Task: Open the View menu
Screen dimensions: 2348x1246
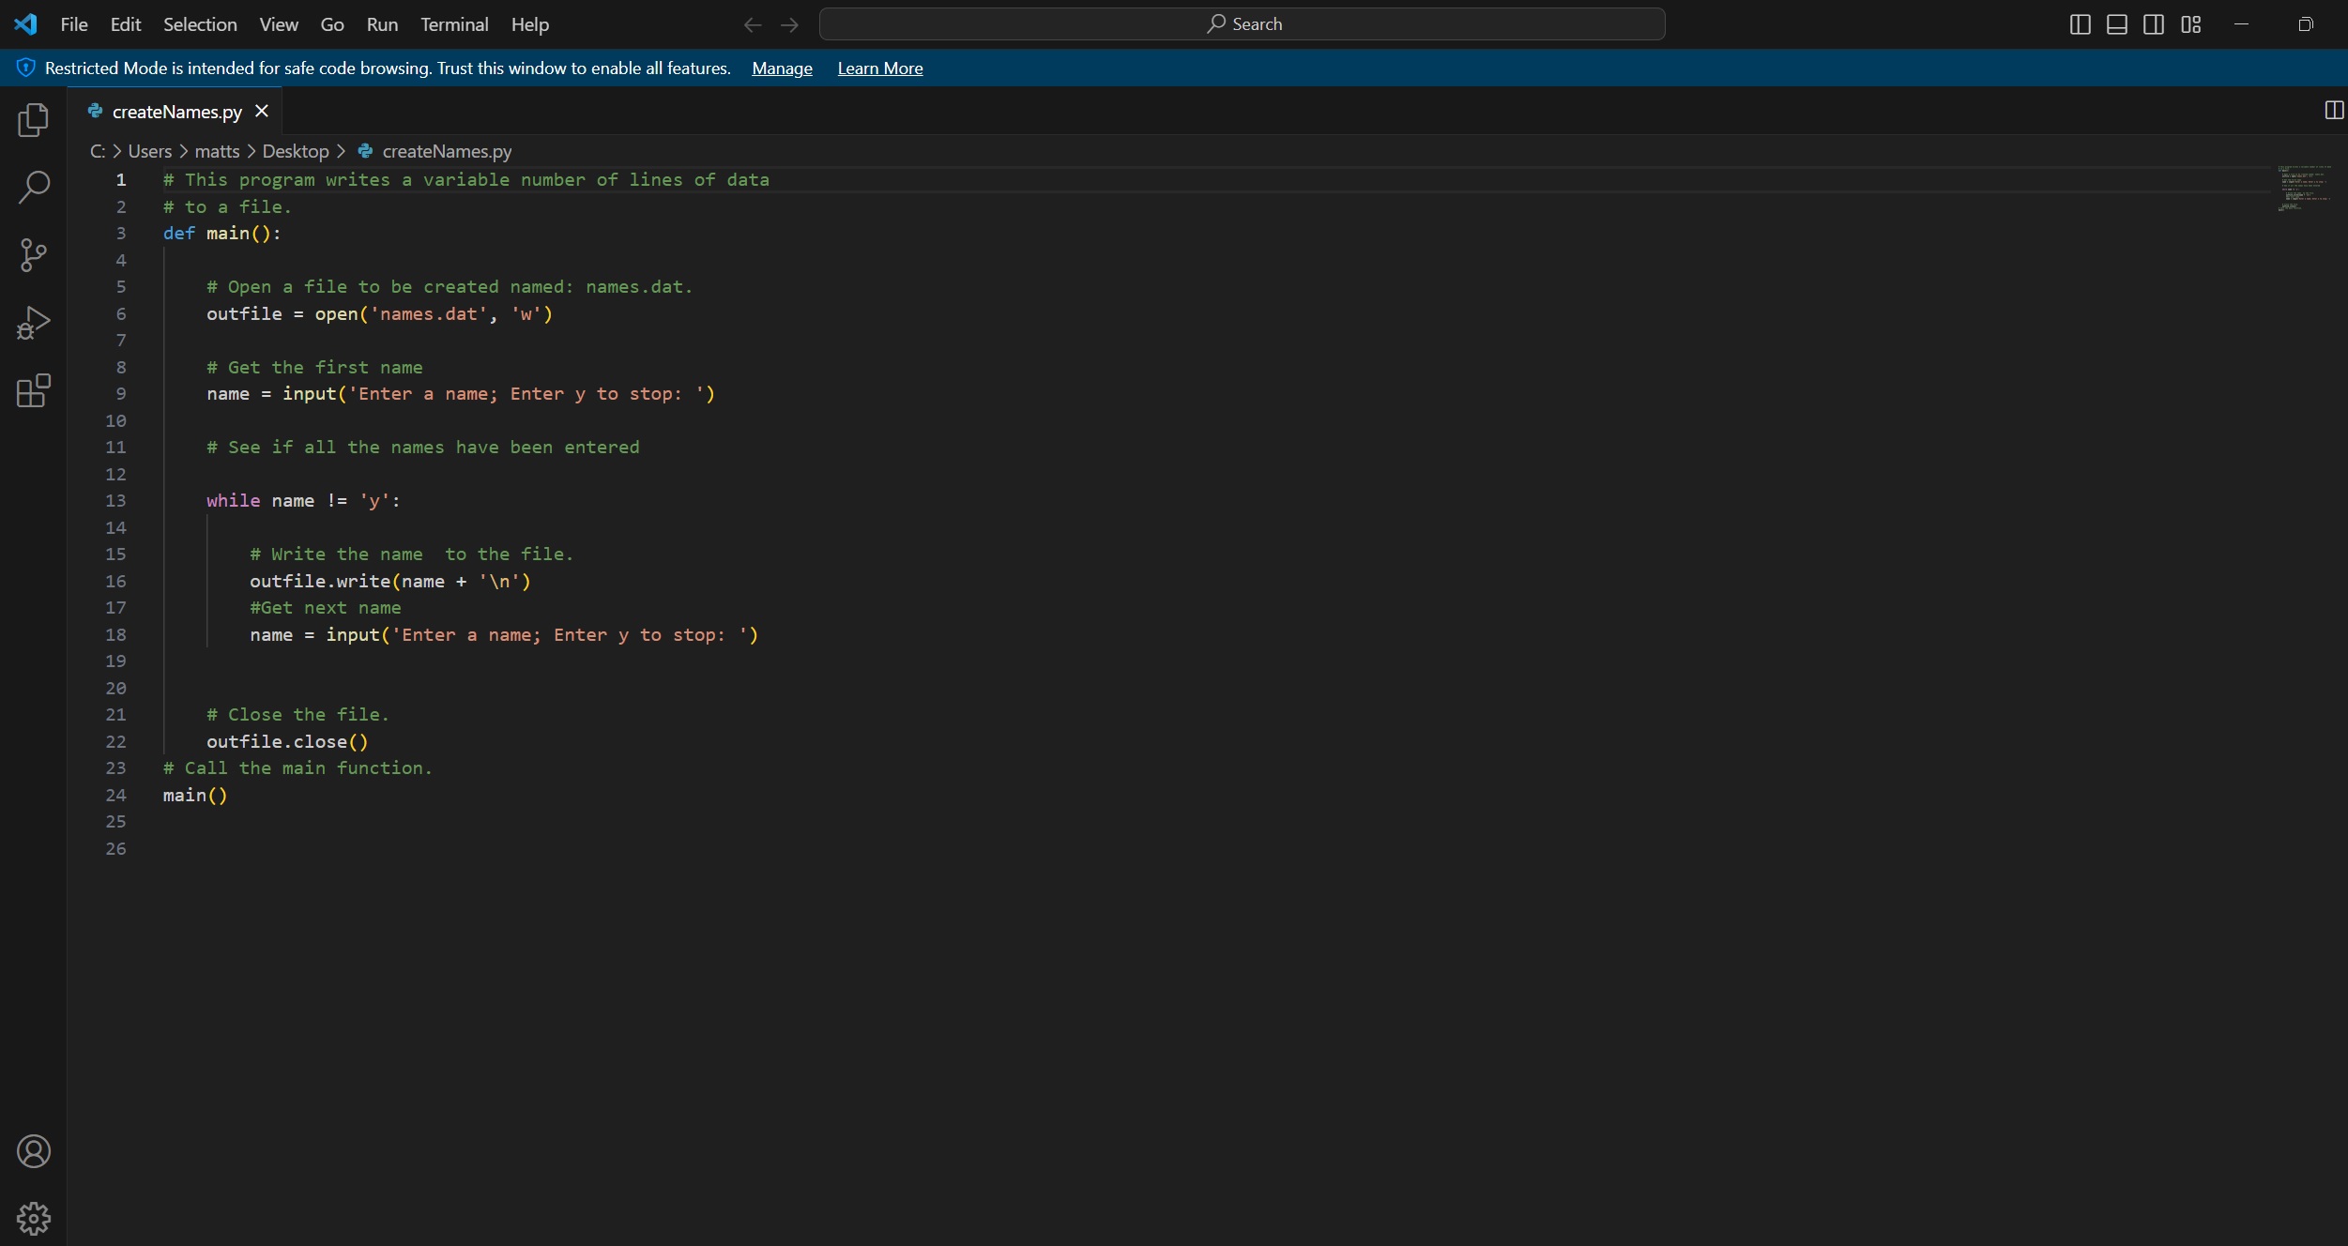Action: (x=279, y=24)
